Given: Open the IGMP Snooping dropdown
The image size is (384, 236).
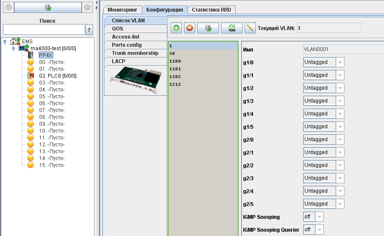Looking at the screenshot, I should click(319, 217).
